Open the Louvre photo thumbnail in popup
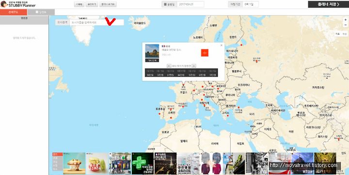Image resolution: width=349 pixels, height=175 pixels. [152, 51]
